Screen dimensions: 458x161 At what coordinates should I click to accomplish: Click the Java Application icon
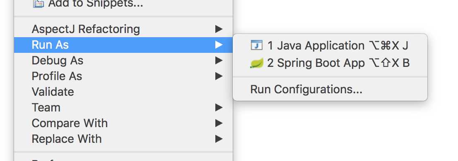tap(256, 45)
